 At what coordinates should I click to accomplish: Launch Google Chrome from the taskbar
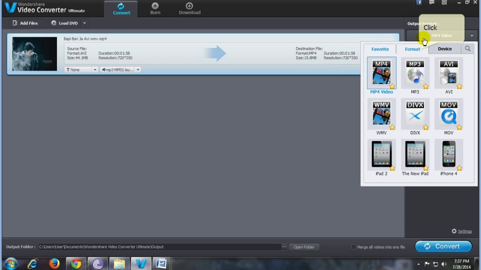point(76,264)
